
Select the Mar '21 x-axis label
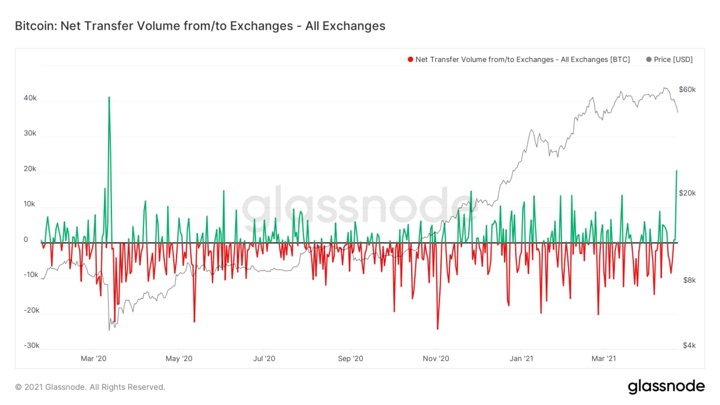click(602, 358)
